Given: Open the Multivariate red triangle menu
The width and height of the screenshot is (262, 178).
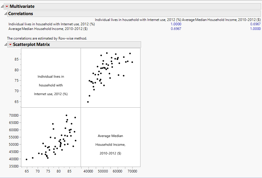Looking at the screenshot, I should (7, 6).
